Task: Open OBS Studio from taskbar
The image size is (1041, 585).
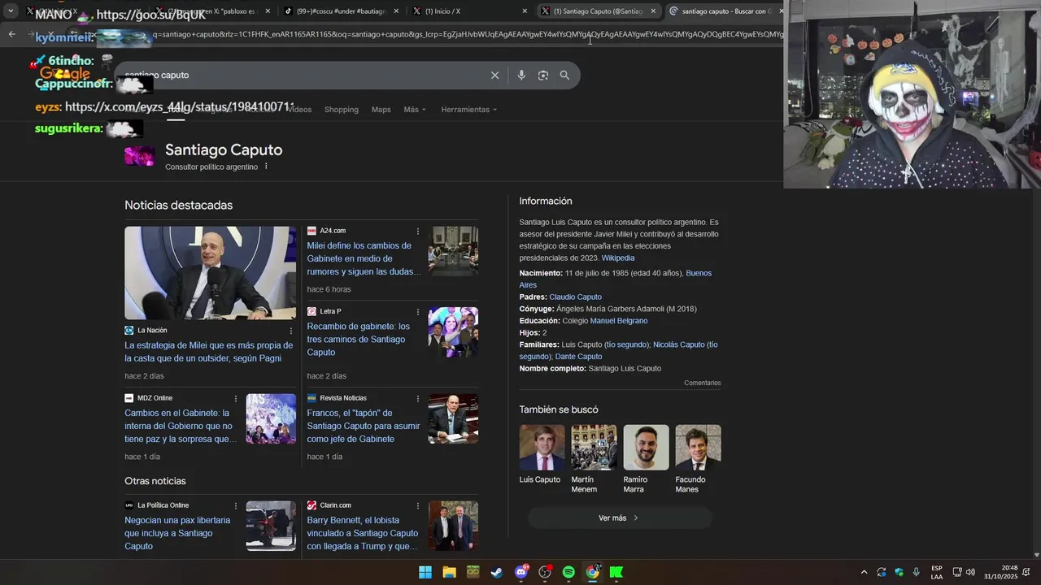Action: click(x=545, y=572)
